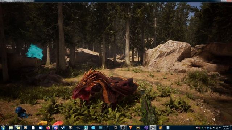Viewport: 232px width, 130px height.
Task: Open Steam from the taskbar
Action: [63, 127]
